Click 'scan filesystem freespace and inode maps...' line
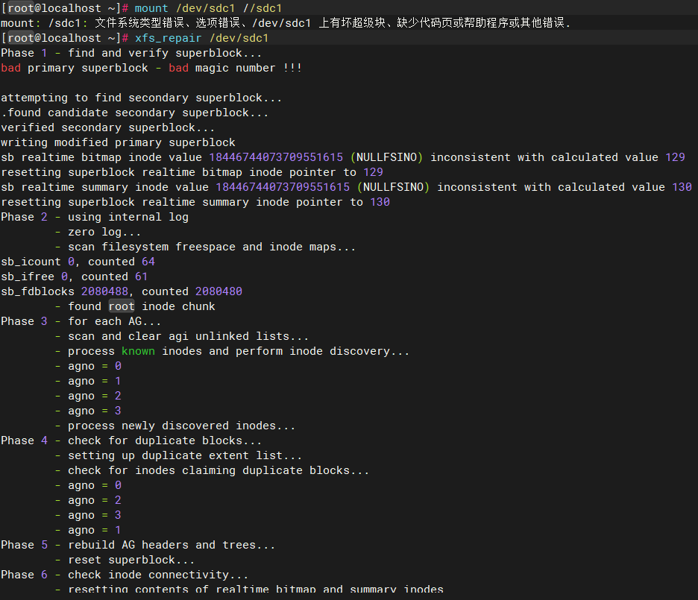The width and height of the screenshot is (698, 600). [205, 247]
